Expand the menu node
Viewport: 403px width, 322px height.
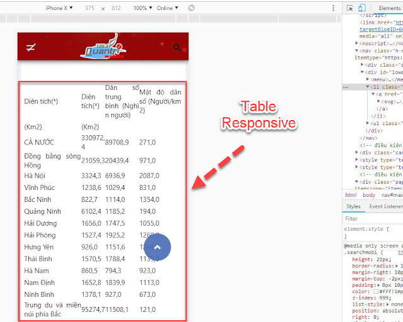tap(368, 79)
